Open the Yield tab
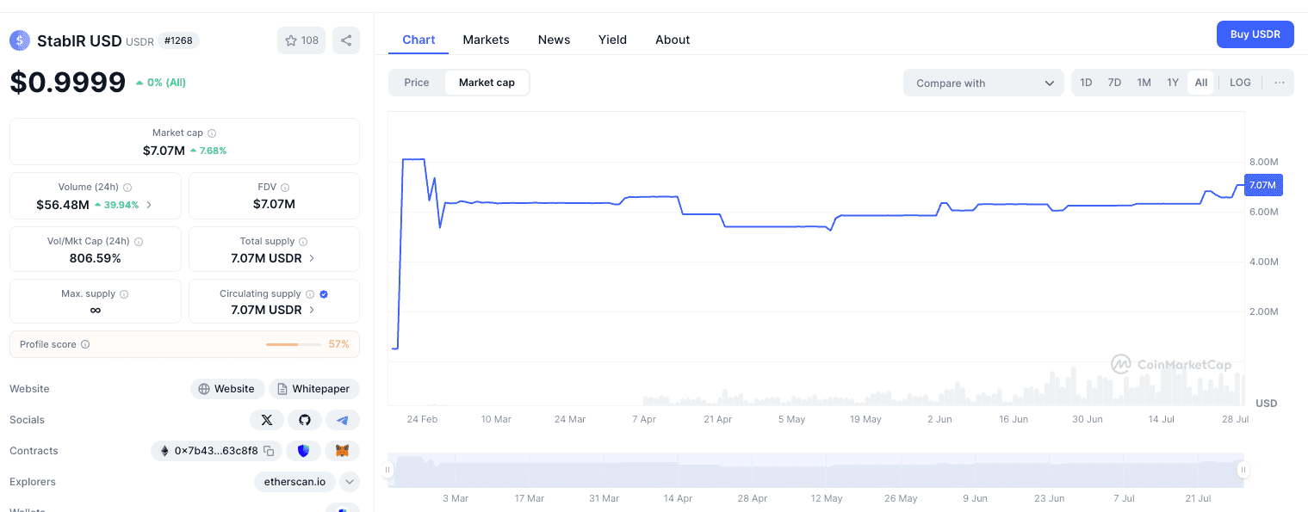1308x512 pixels. pos(612,40)
